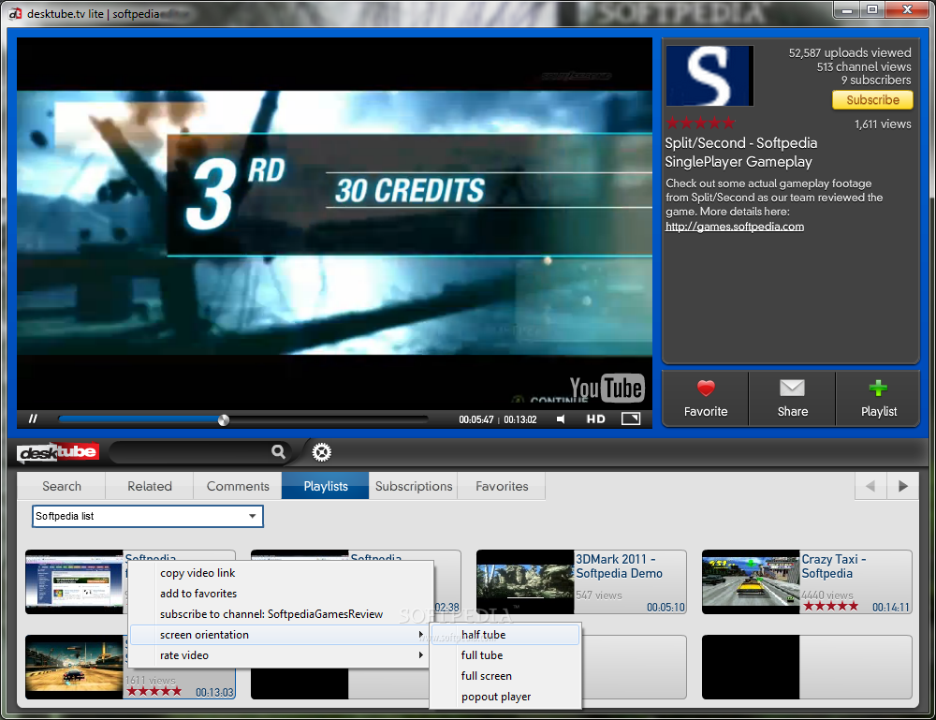The image size is (936, 720).
Task: Click the 00:05:47 elapsed time display
Action: coord(475,419)
